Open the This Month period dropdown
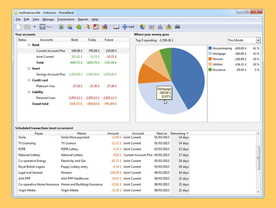The image size is (276, 208). coord(243,40)
